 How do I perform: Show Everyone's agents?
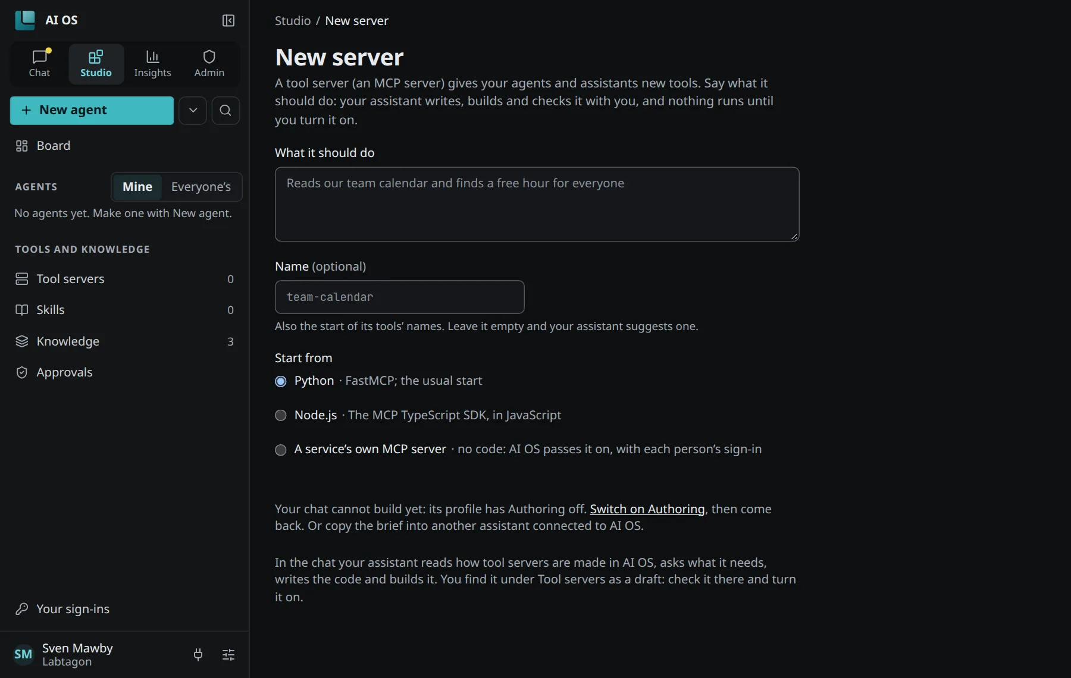[x=201, y=187]
